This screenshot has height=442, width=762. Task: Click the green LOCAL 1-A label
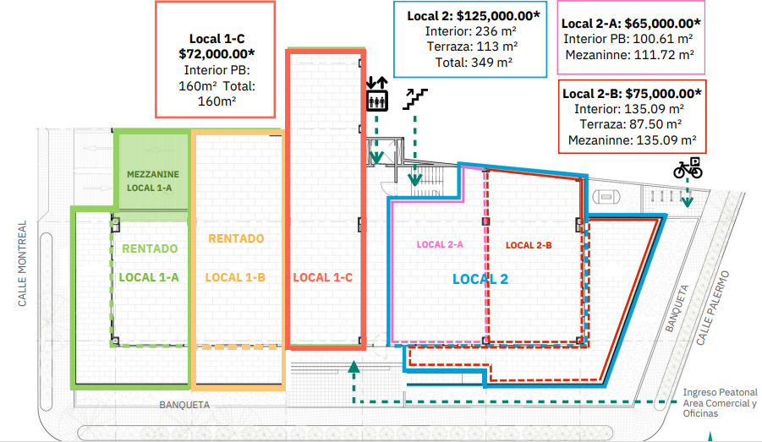[149, 277]
